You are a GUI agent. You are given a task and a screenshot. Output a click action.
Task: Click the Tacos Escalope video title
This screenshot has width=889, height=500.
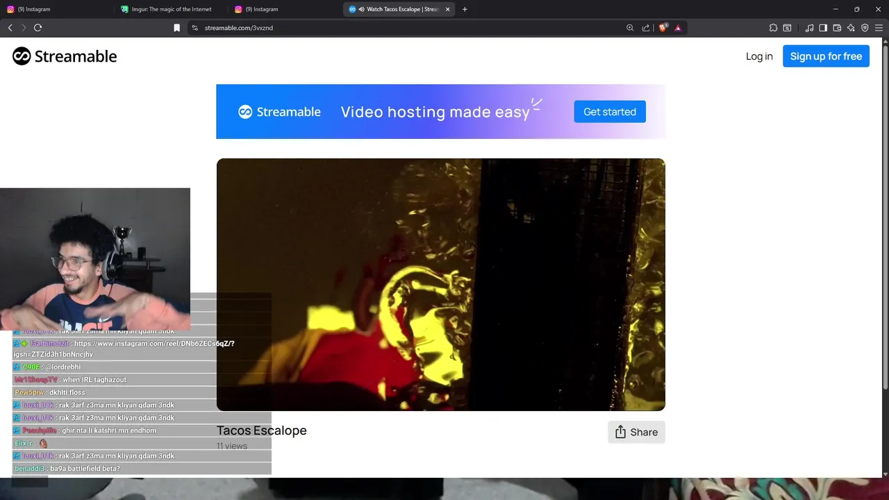[x=262, y=431]
